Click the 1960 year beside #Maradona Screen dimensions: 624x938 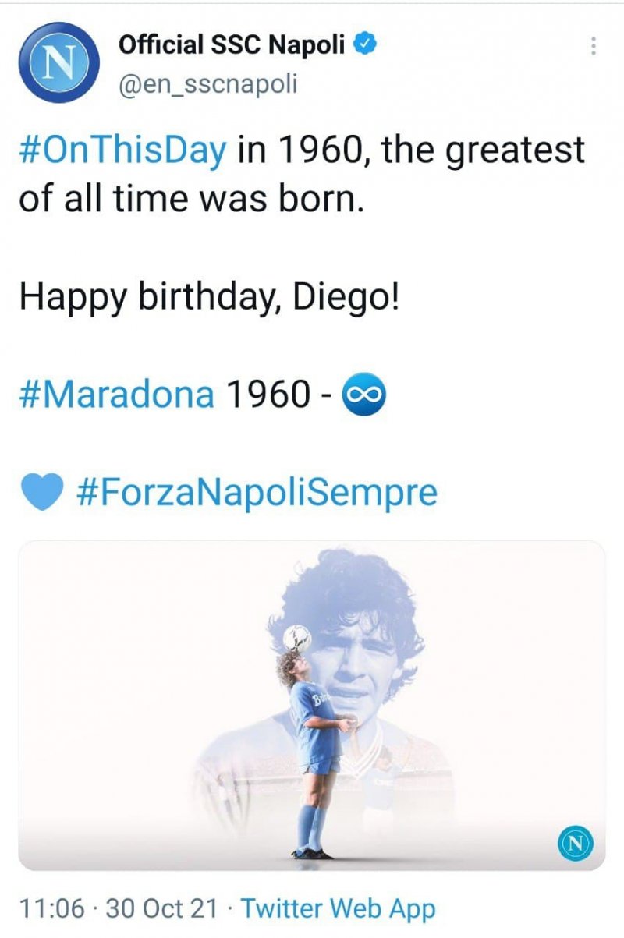coord(268,395)
